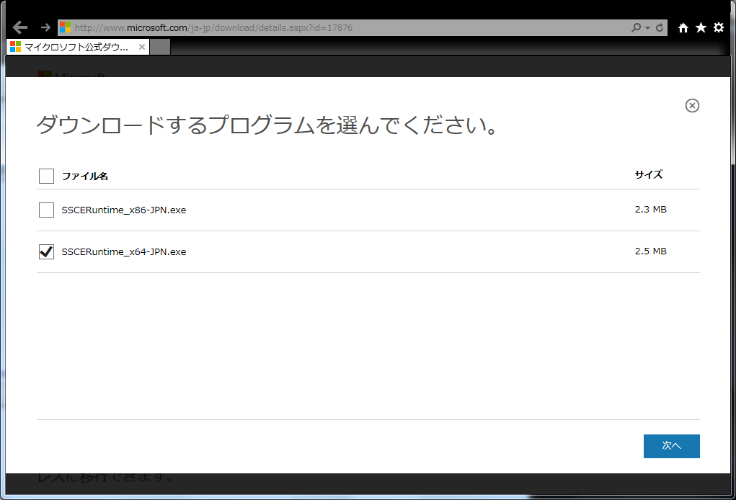
Task: Refresh the page with the reload icon
Action: pyautogui.click(x=659, y=27)
